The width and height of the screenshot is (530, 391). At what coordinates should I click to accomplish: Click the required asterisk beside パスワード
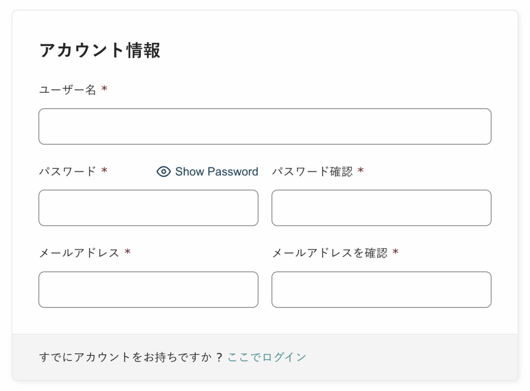[105, 171]
